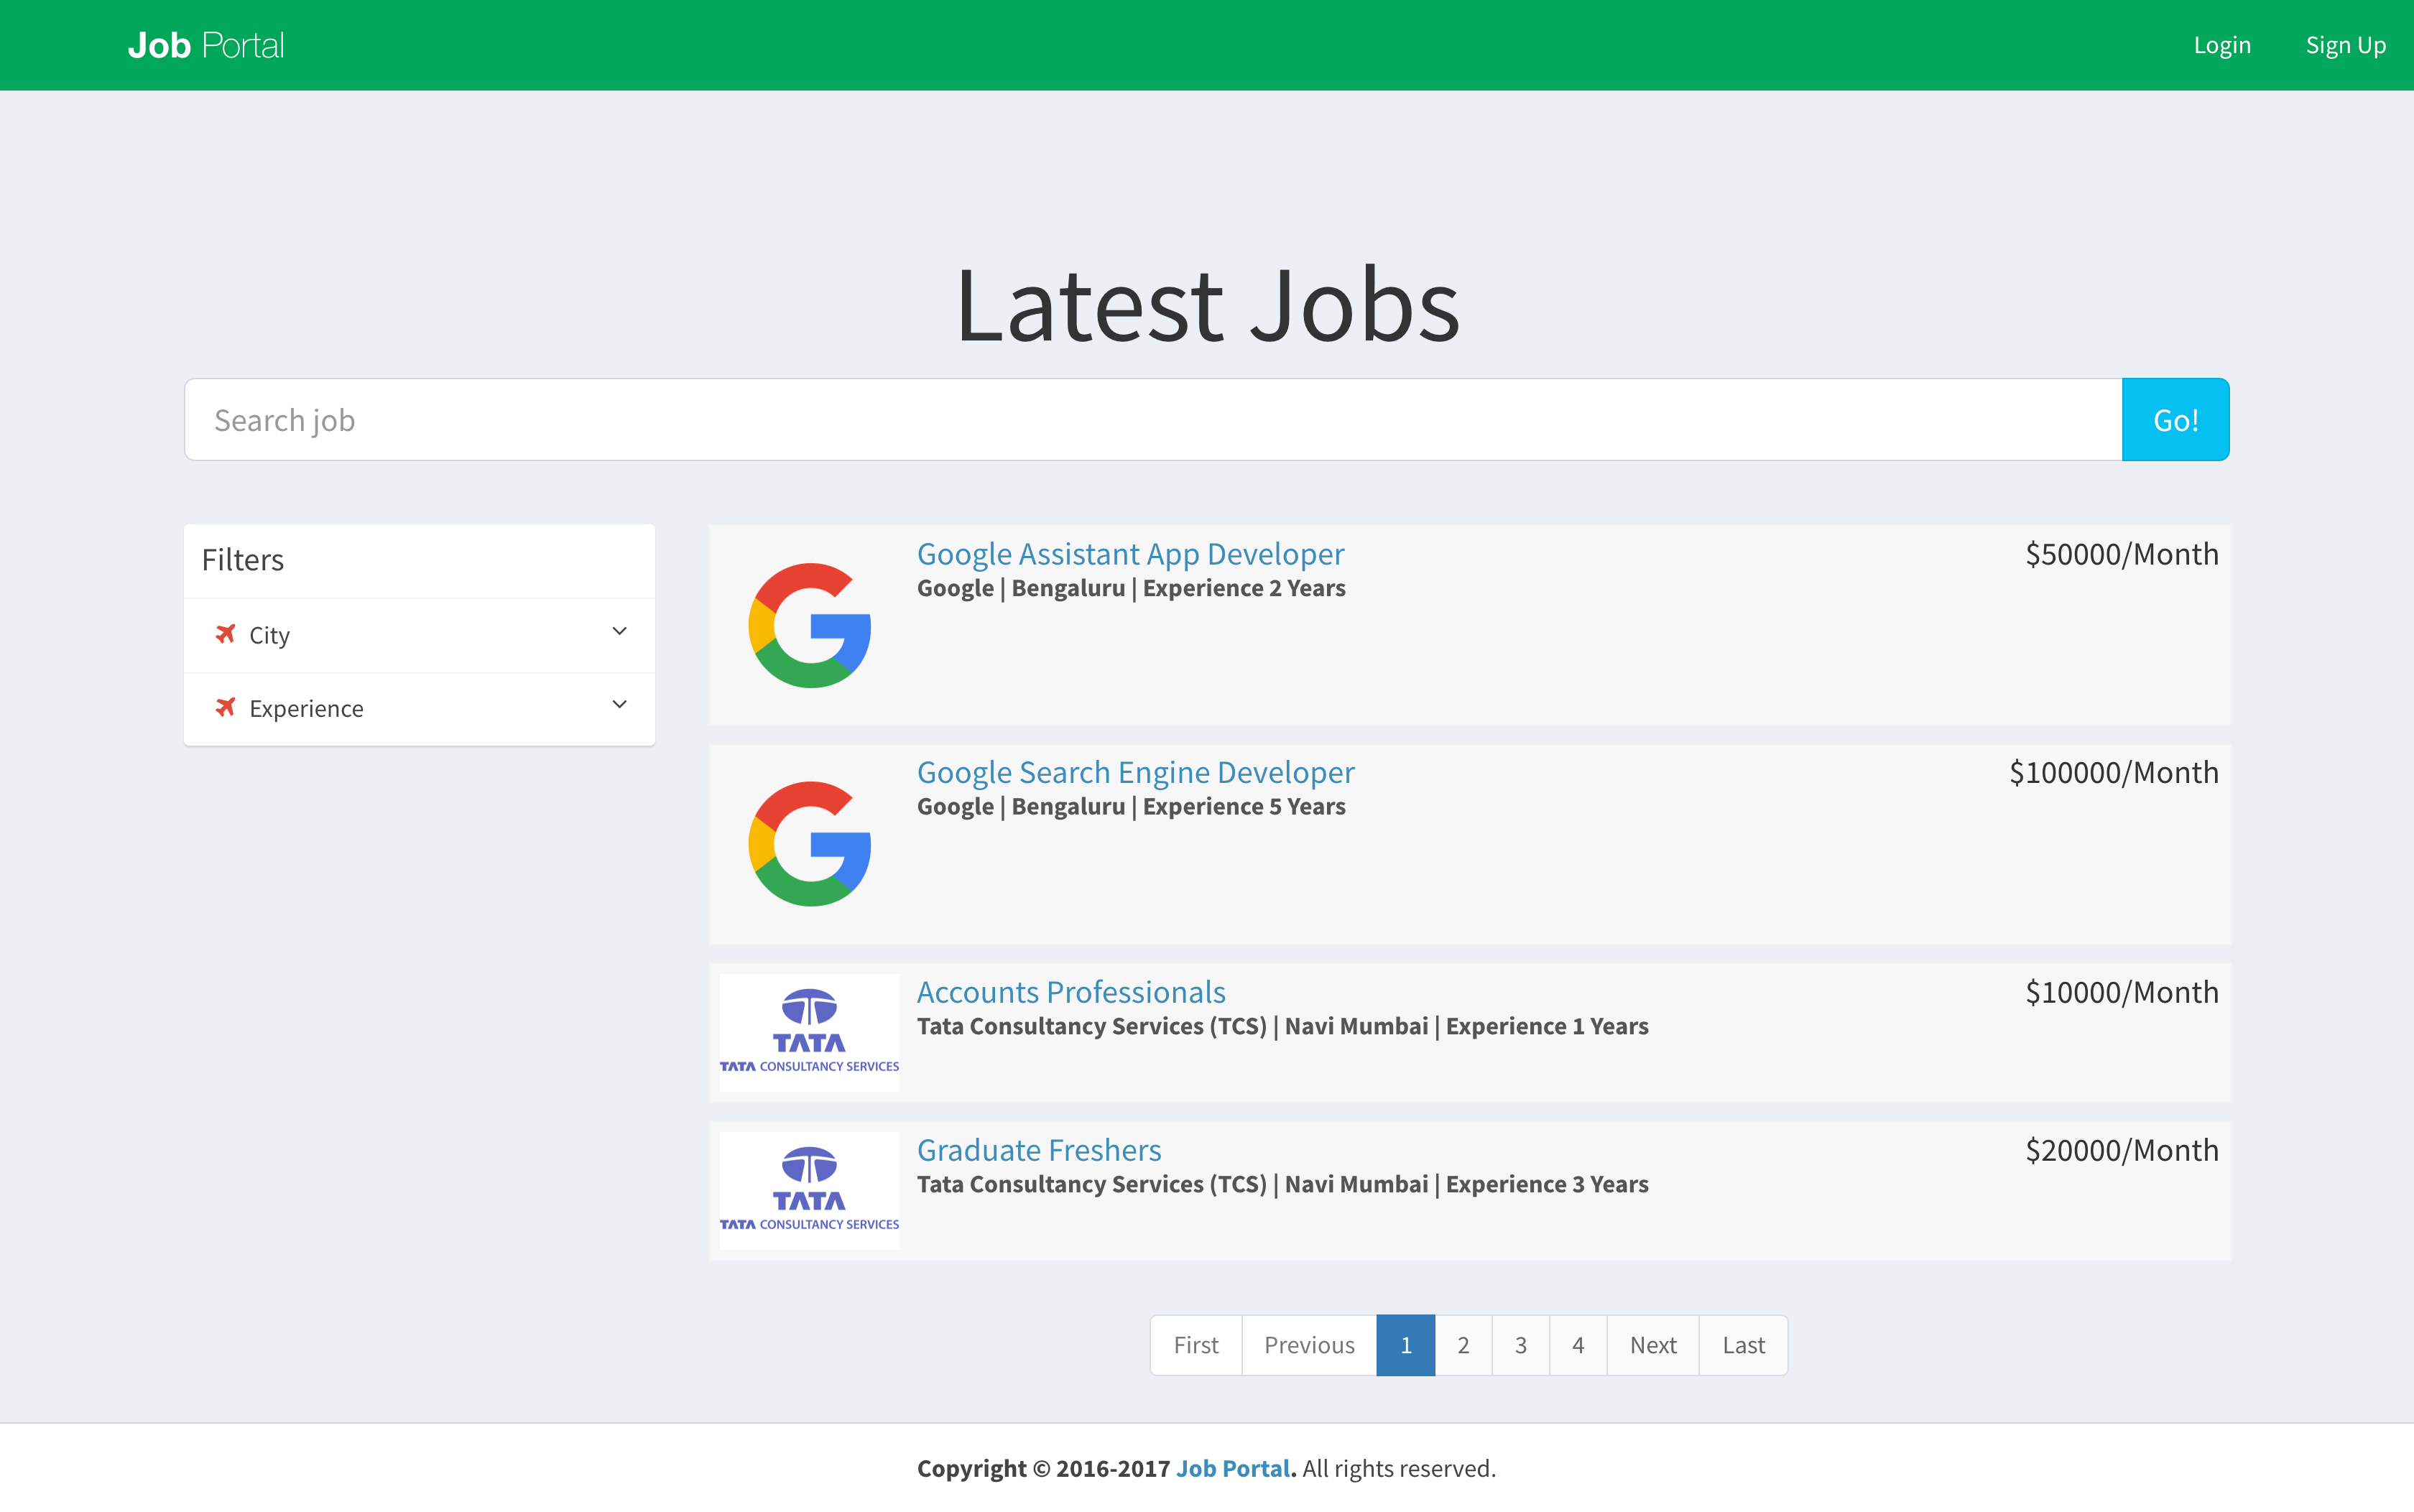Open the Sign Up page from header
Image resolution: width=2414 pixels, height=1512 pixels.
(2345, 45)
